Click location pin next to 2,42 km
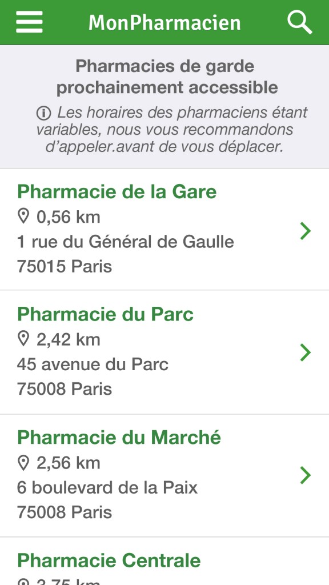The image size is (329, 585). pos(23,339)
